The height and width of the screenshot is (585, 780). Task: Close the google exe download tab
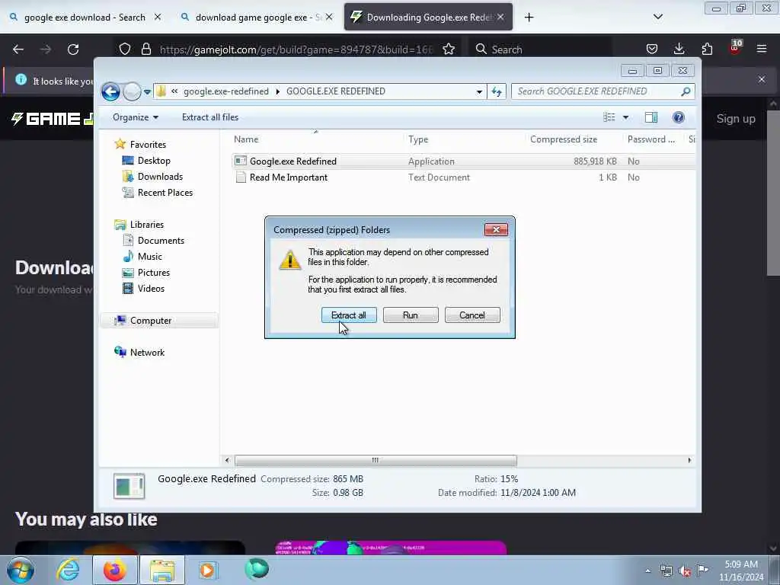tap(158, 18)
